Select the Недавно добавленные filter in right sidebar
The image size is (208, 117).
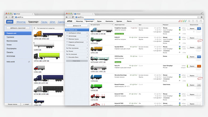(77, 42)
